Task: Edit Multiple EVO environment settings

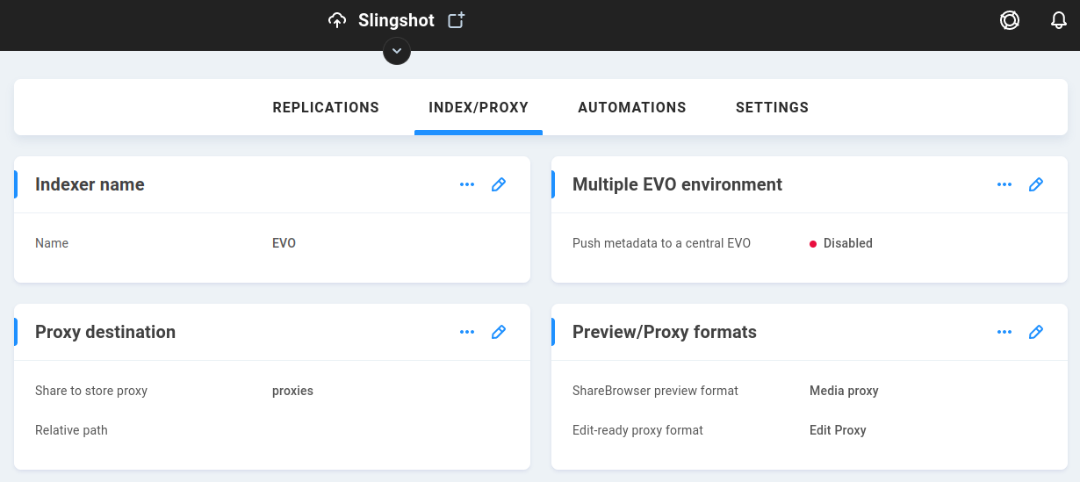Action: coord(1036,184)
